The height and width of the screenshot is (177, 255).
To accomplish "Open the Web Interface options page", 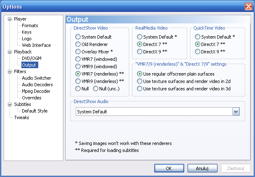I will (x=36, y=45).
